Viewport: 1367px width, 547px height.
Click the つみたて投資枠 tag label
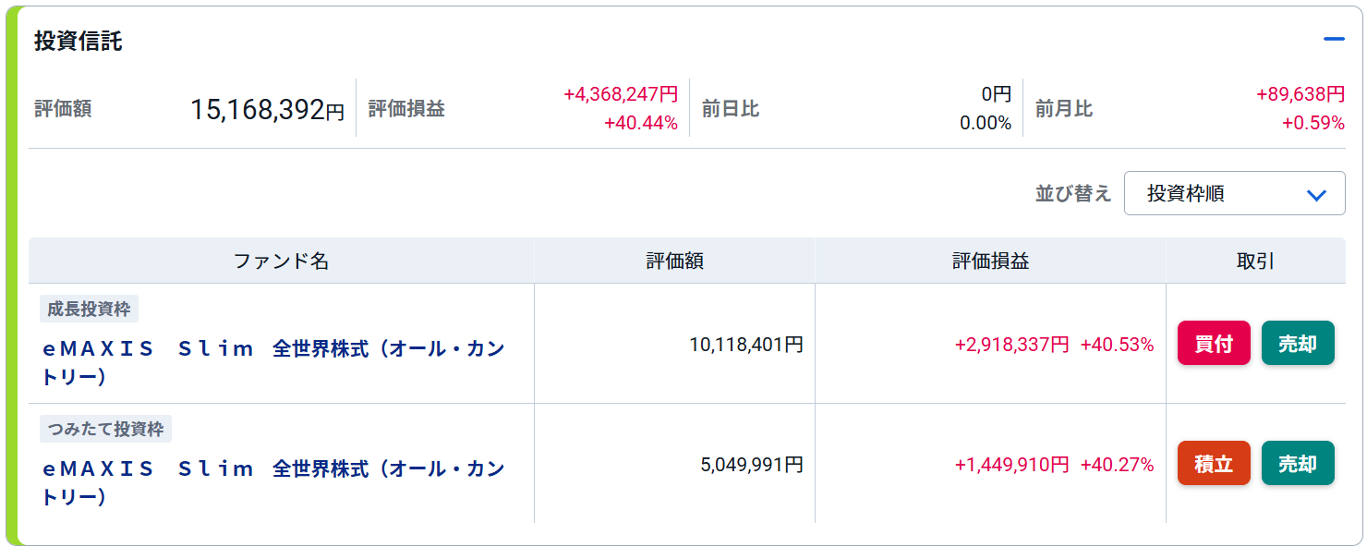[105, 429]
